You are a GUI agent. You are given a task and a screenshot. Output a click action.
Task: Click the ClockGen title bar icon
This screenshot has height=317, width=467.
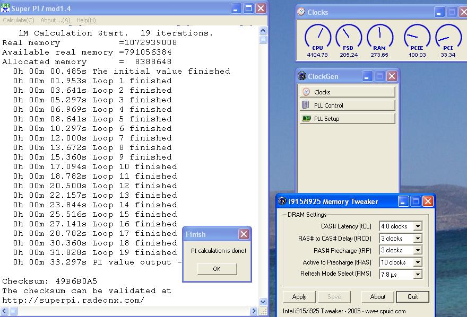pyautogui.click(x=302, y=76)
